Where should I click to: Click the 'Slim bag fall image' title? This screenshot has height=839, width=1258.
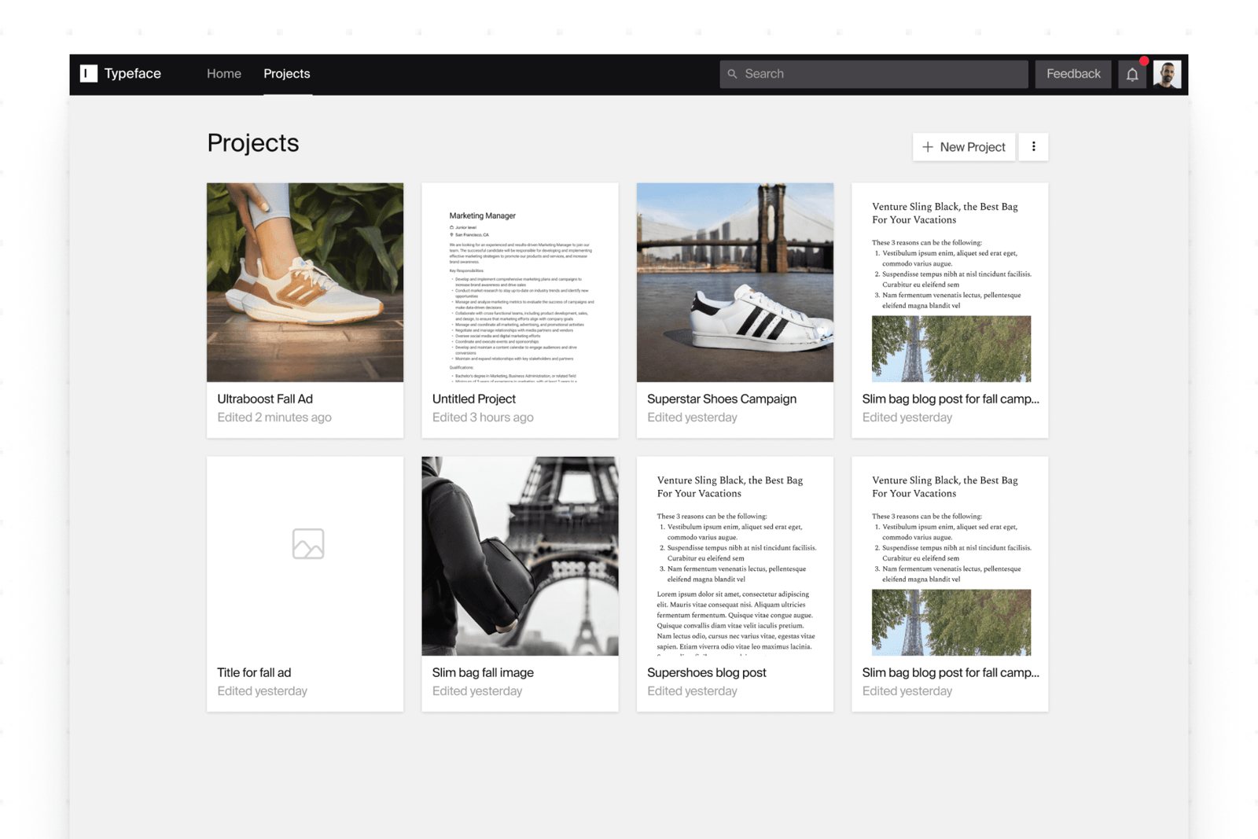pos(483,672)
